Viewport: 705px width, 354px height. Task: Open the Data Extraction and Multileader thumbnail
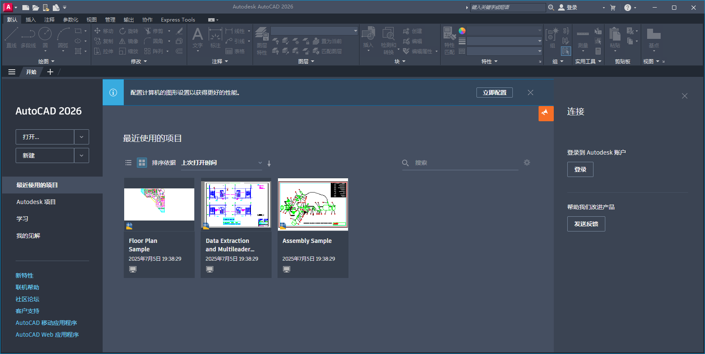click(236, 204)
